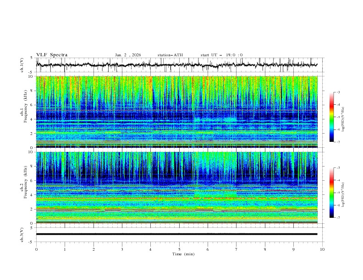Click time-axis tick label "0"

click(36, 249)
